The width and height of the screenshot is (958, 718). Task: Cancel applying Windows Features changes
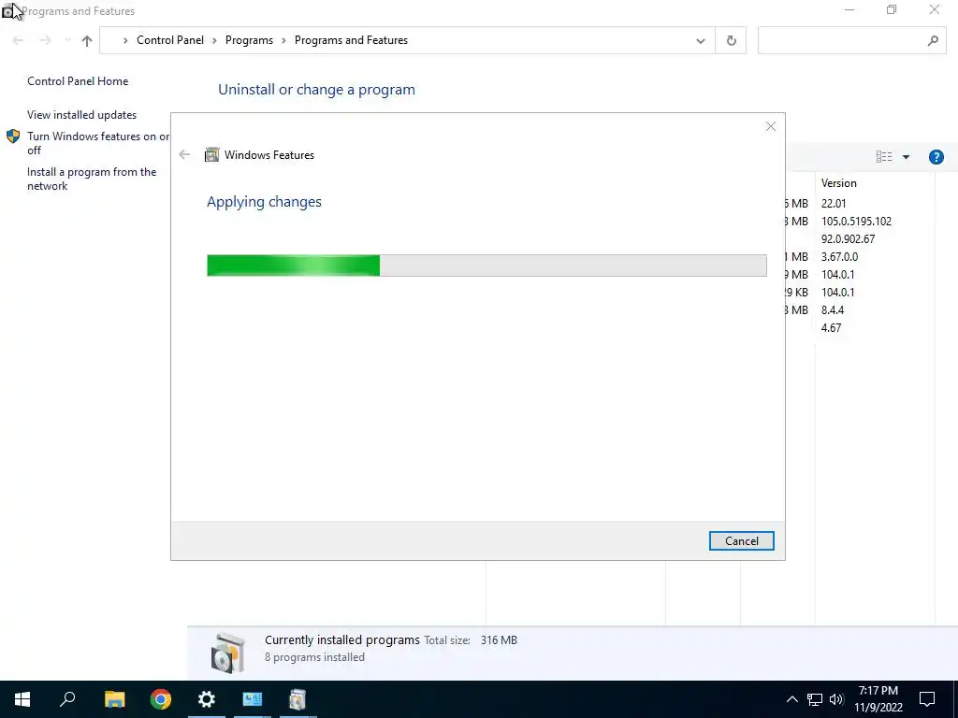(x=741, y=541)
